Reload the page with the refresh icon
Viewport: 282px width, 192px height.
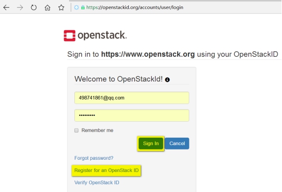tap(34, 7)
